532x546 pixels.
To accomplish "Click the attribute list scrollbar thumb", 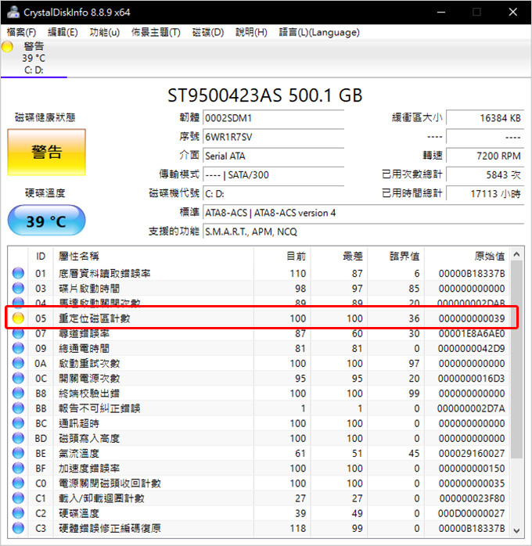I will (x=516, y=359).
